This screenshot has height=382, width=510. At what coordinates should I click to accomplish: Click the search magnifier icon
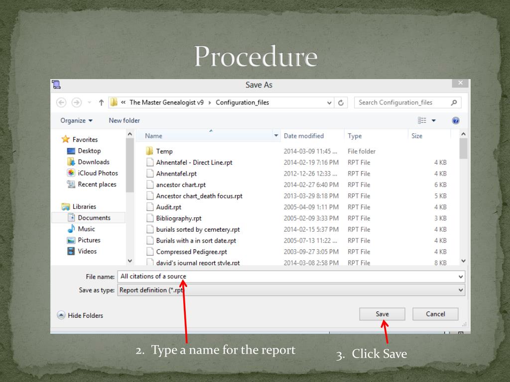tap(454, 102)
